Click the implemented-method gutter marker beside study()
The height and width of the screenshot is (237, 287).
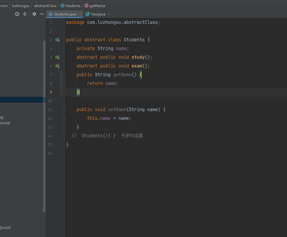[x=57, y=57]
